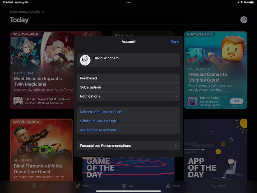Get the Stumble Guys game
This screenshot has width=257, height=193.
236,101
